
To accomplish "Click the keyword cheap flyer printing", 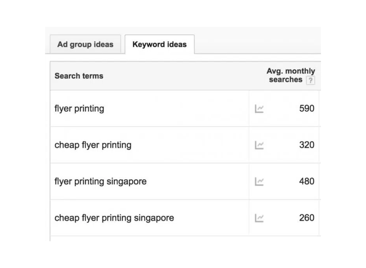I will [x=93, y=145].
